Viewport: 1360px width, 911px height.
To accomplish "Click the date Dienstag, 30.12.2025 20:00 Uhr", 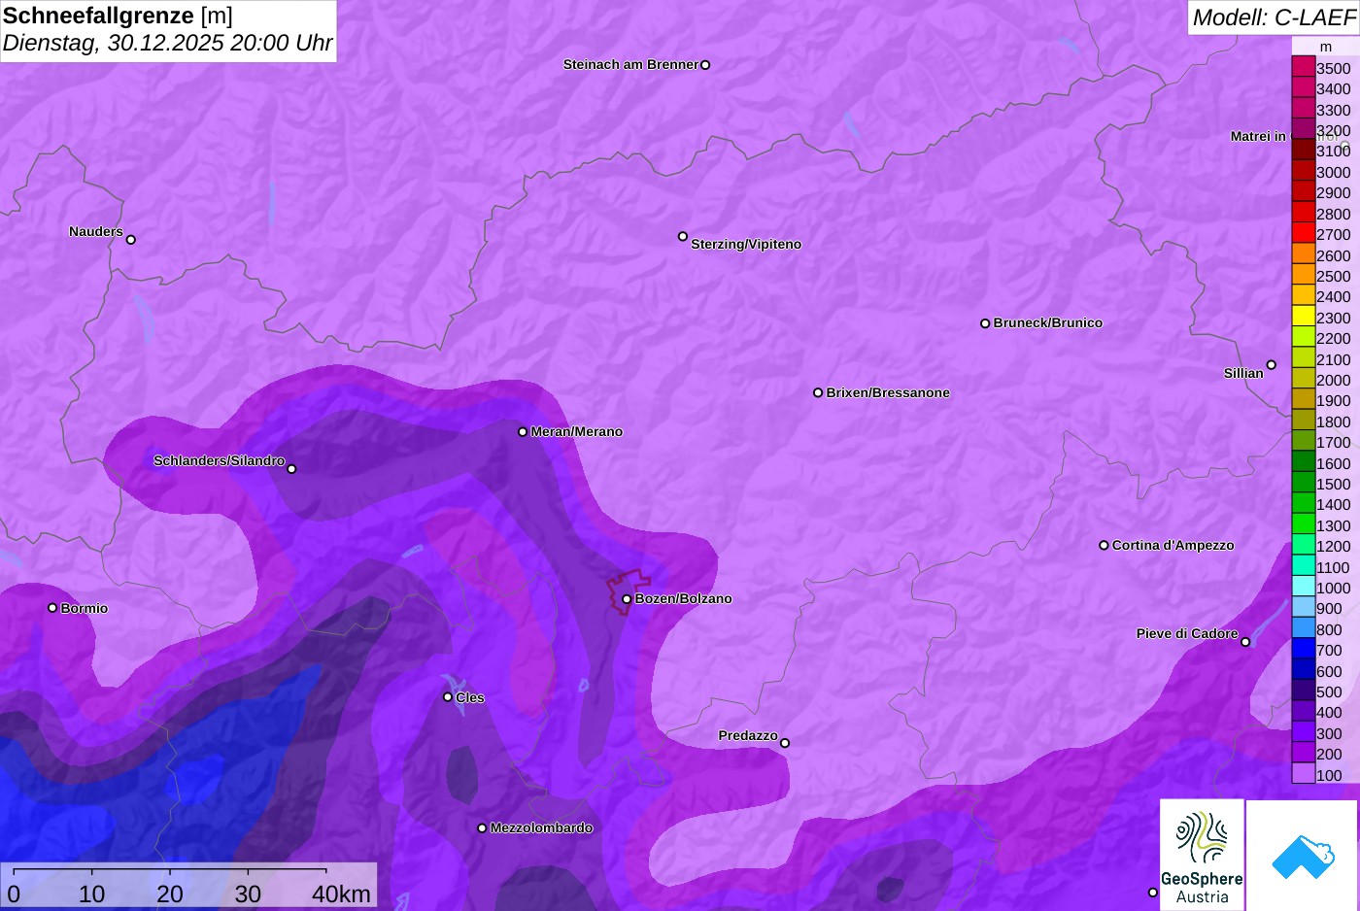I will (x=167, y=44).
